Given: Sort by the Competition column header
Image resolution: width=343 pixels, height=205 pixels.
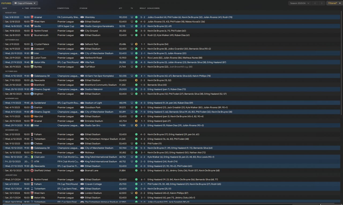Looking at the screenshot, I should point(63,8).
